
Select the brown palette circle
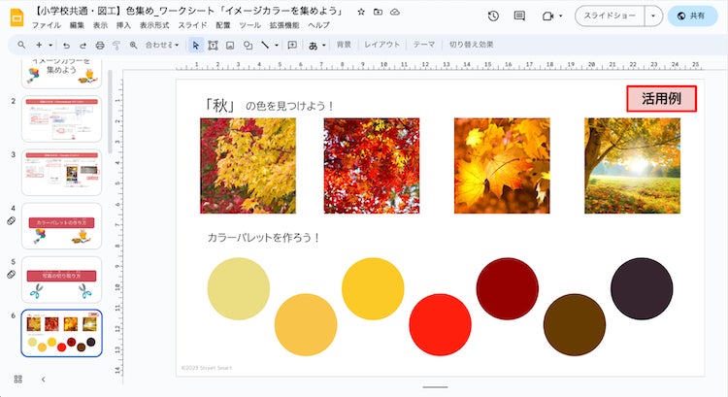pyautogui.click(x=575, y=324)
